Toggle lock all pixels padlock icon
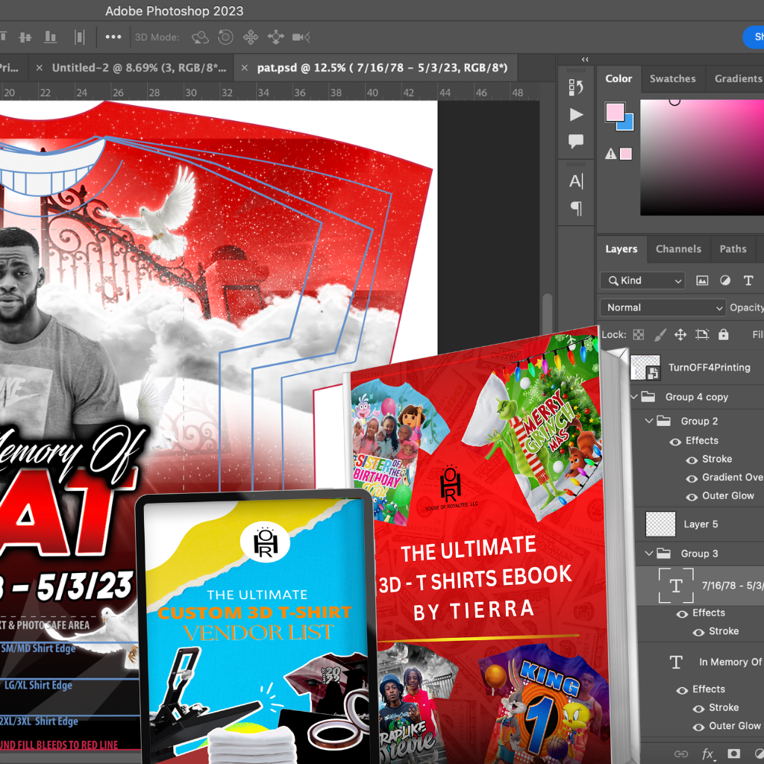The width and height of the screenshot is (764, 764). click(723, 335)
